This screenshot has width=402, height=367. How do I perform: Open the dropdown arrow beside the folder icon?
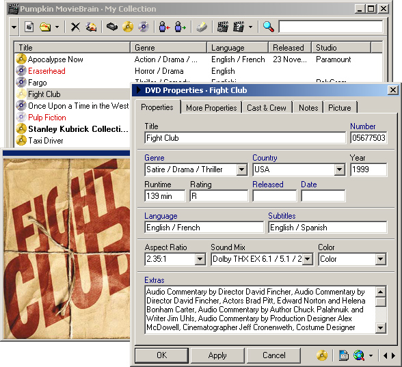tap(57, 27)
